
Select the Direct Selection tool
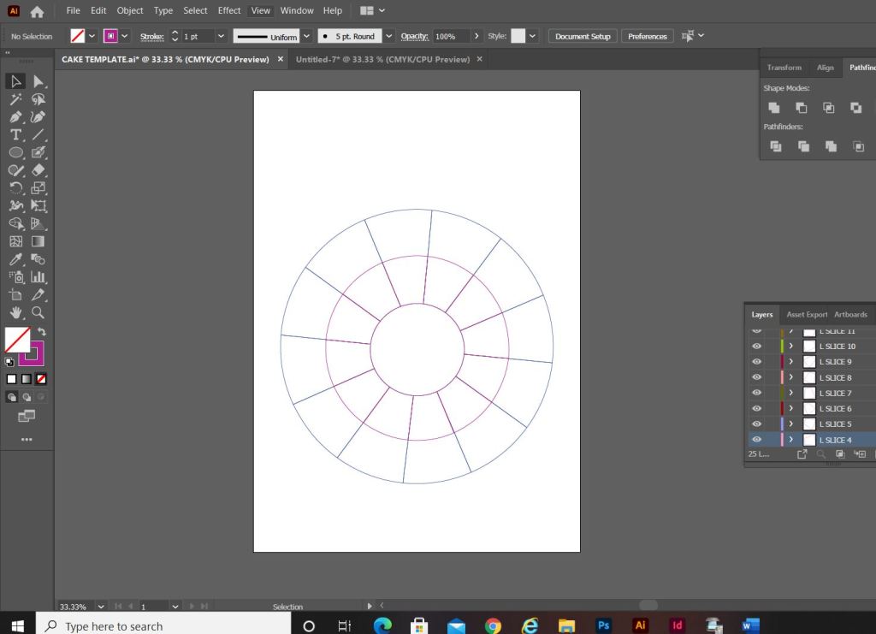point(38,81)
